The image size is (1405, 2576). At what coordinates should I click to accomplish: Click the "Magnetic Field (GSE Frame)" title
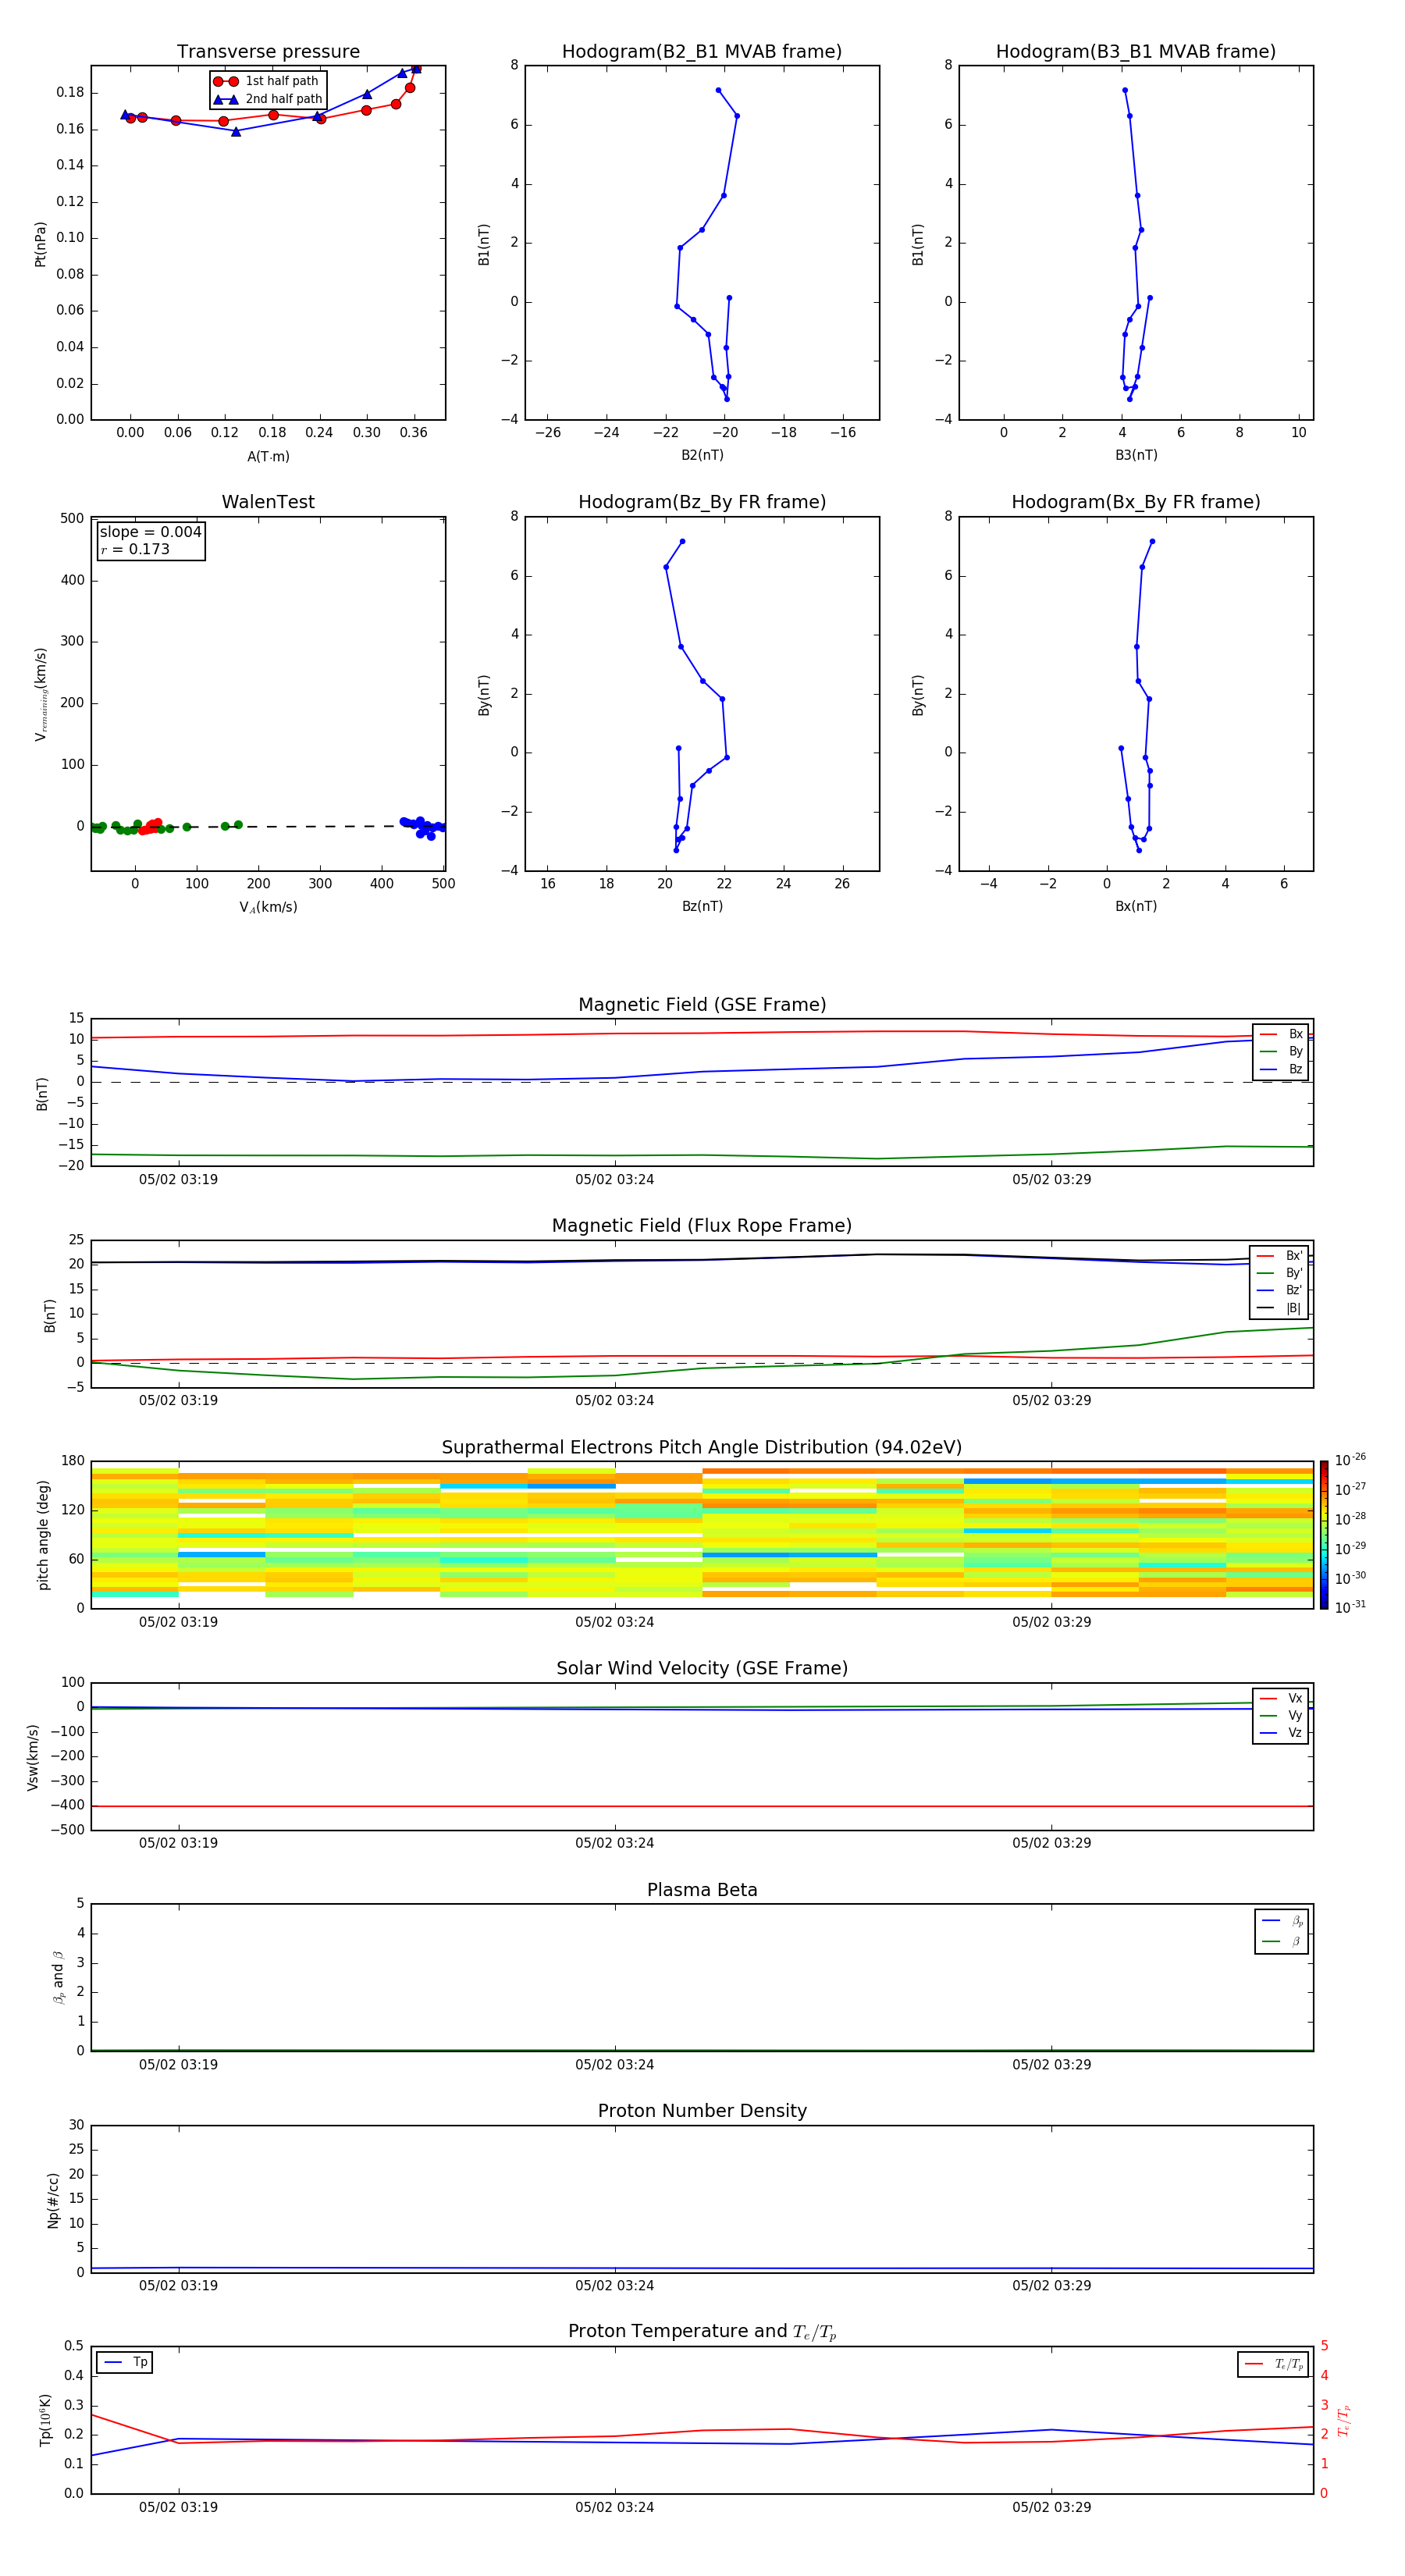702,1005
